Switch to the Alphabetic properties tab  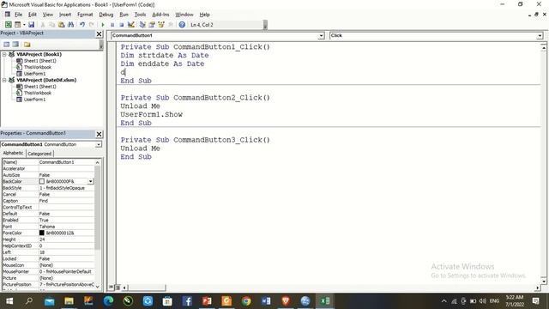click(13, 153)
